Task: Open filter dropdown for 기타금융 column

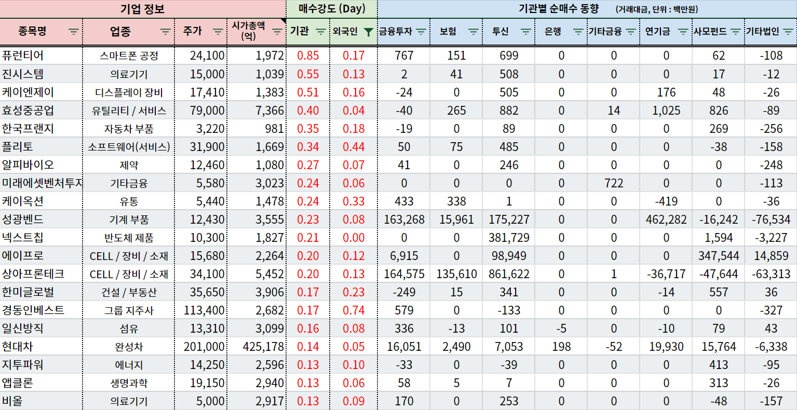Action: pos(630,32)
